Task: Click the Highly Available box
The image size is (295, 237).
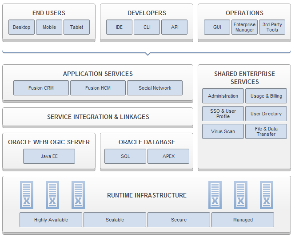Action: tap(51, 220)
